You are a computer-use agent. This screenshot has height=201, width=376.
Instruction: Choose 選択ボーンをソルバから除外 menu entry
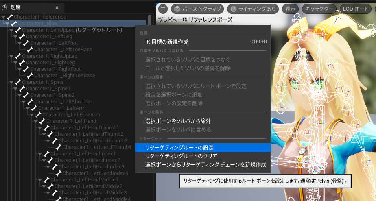pos(203,121)
